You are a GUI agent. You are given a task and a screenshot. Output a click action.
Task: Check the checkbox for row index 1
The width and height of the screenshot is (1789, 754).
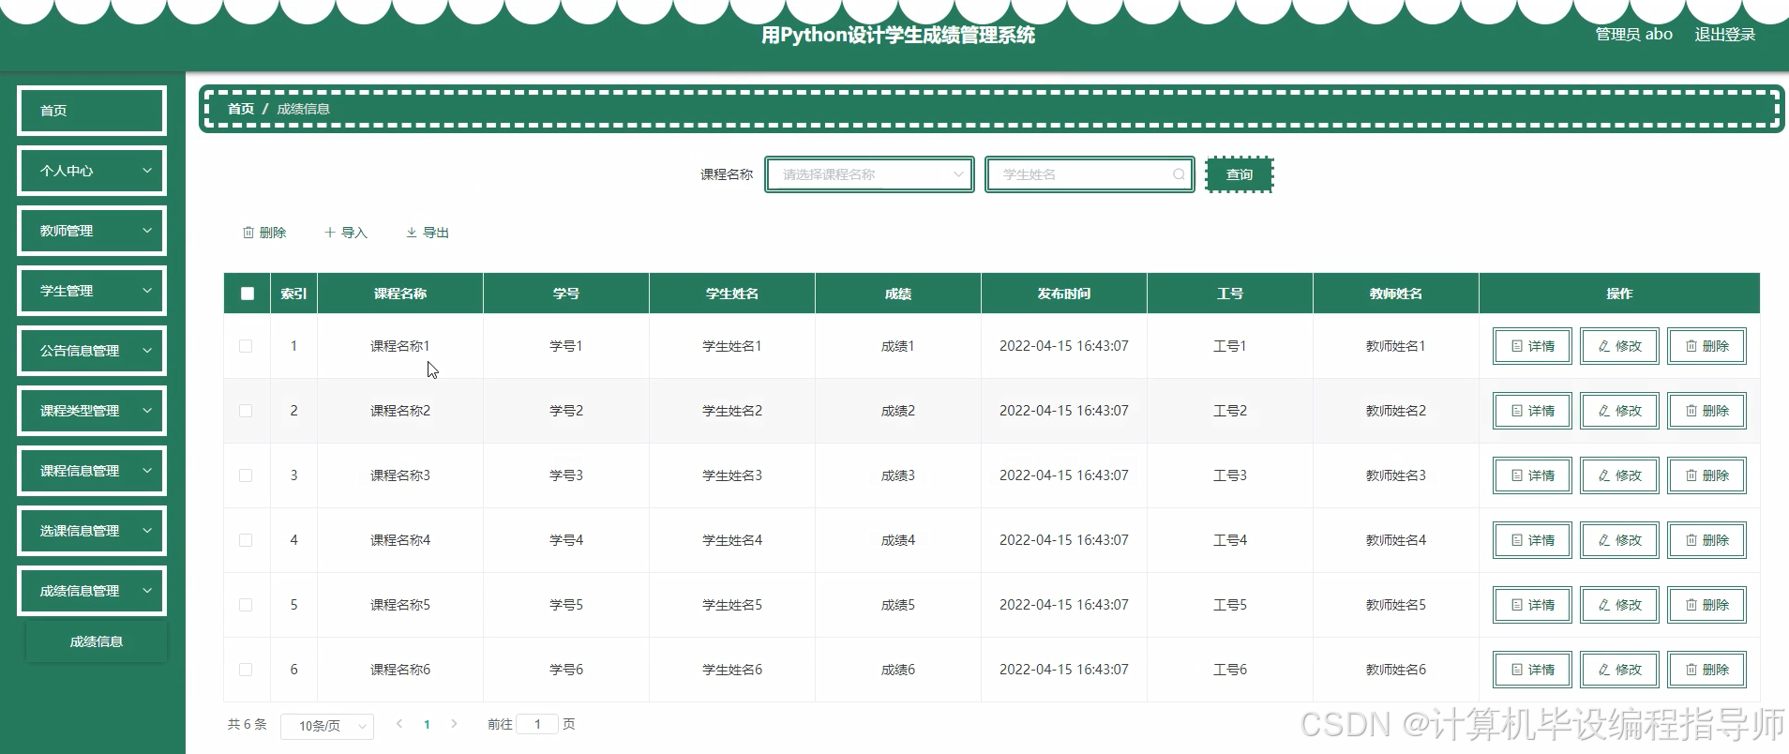pyautogui.click(x=246, y=346)
